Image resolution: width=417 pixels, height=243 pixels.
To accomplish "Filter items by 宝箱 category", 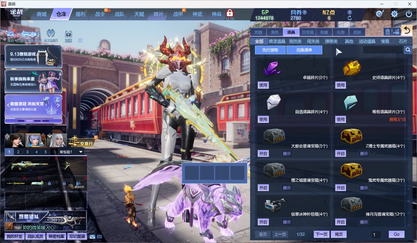I will [385, 41].
